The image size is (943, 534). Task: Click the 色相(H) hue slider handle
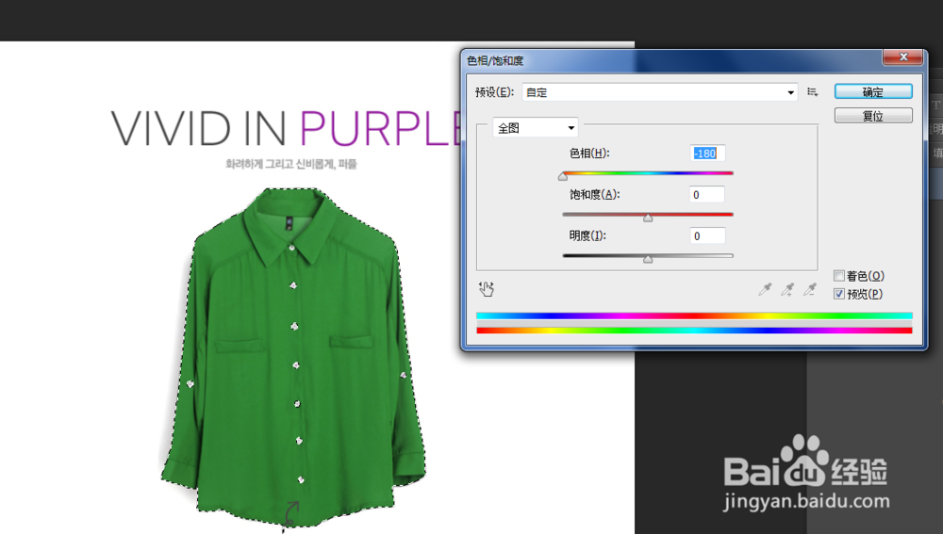click(563, 177)
